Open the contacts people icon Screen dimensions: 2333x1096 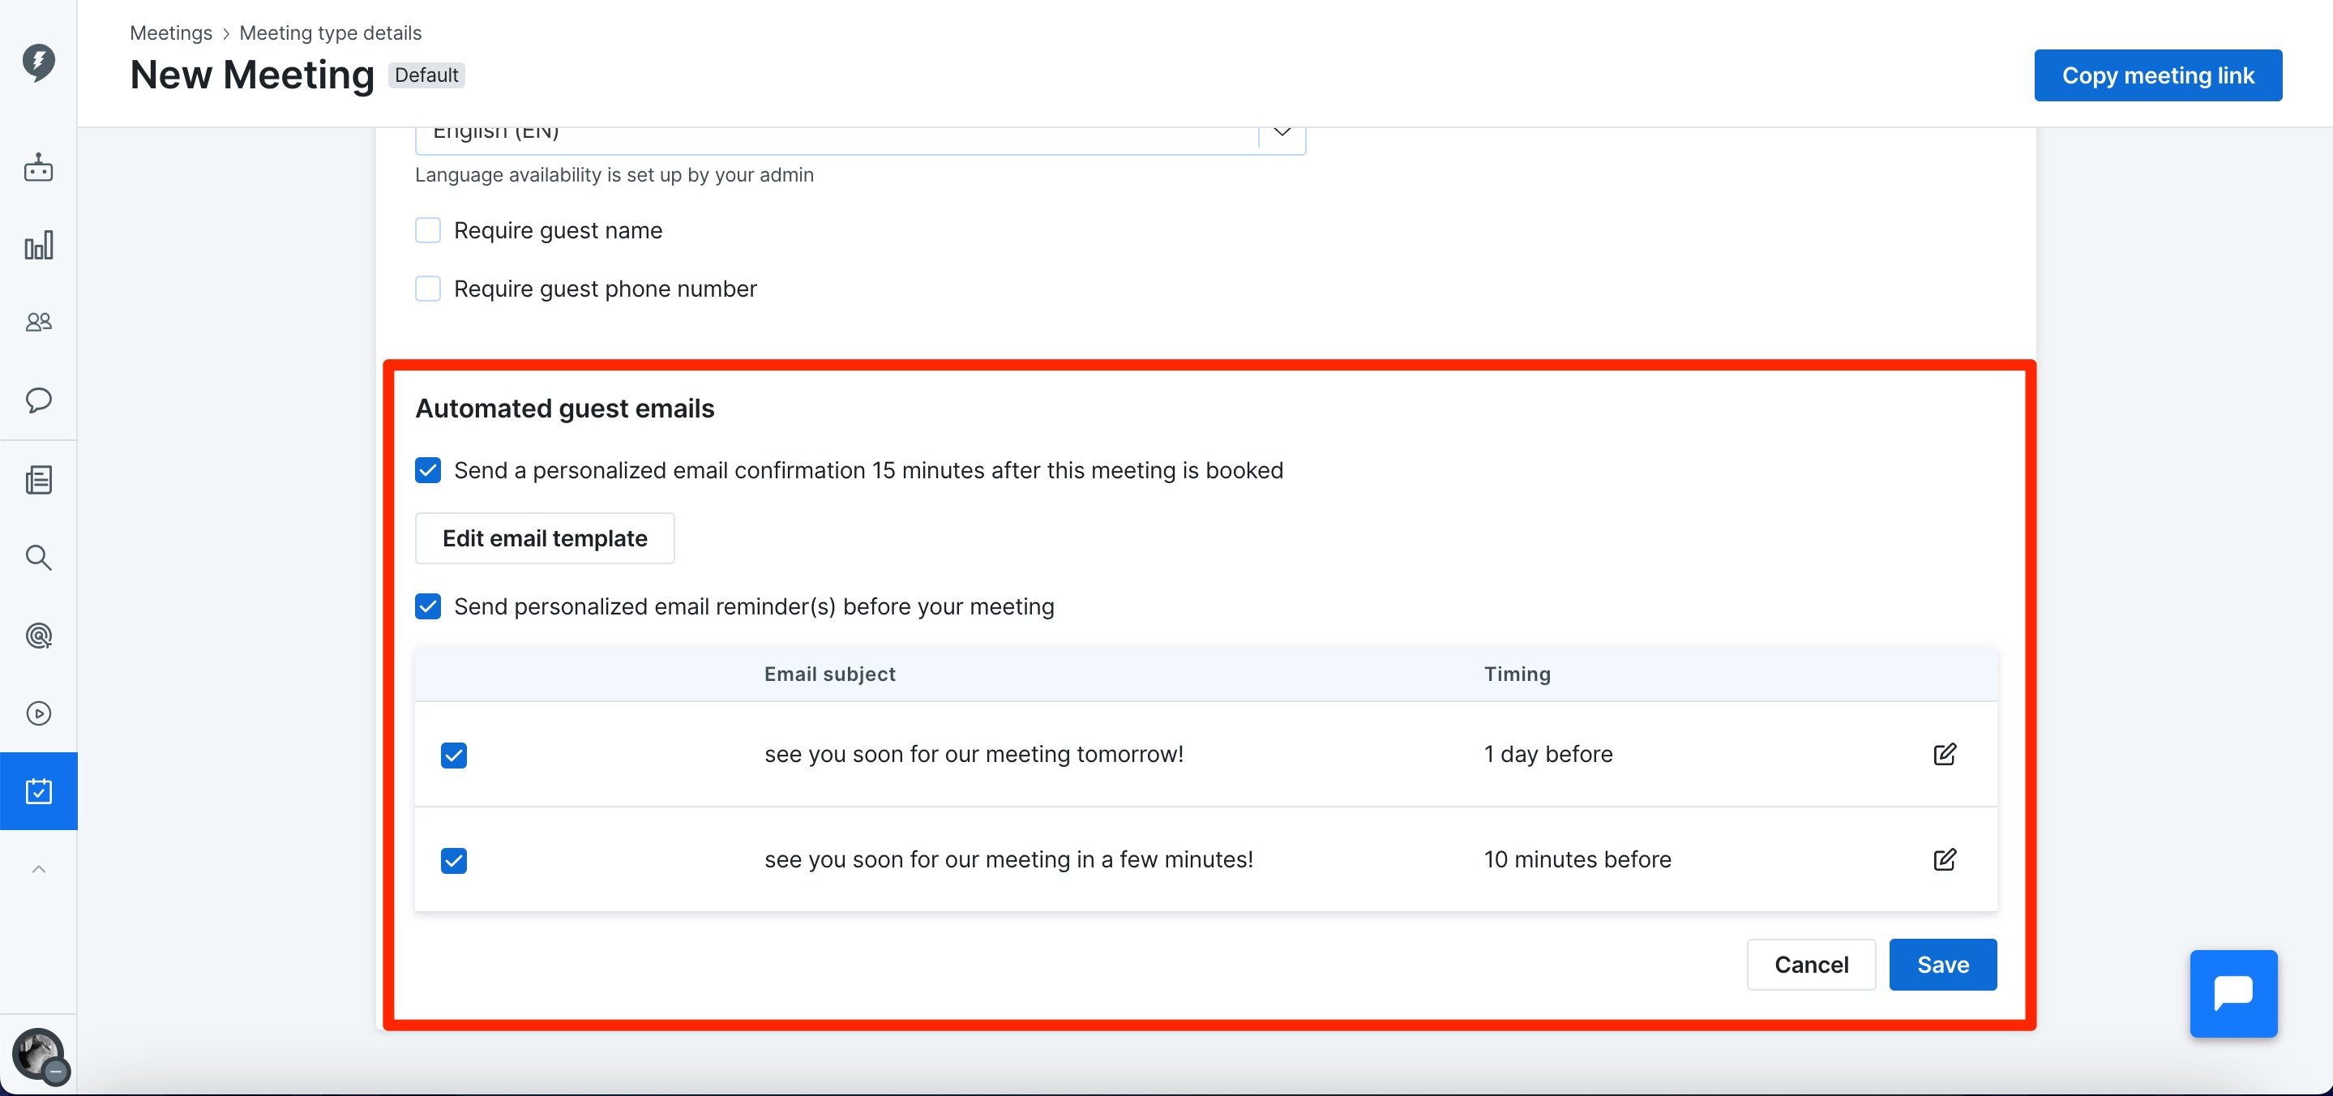tap(38, 322)
